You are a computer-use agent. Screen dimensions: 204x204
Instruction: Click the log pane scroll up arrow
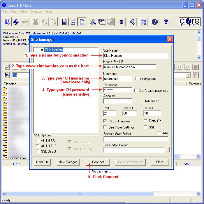pos(198,33)
